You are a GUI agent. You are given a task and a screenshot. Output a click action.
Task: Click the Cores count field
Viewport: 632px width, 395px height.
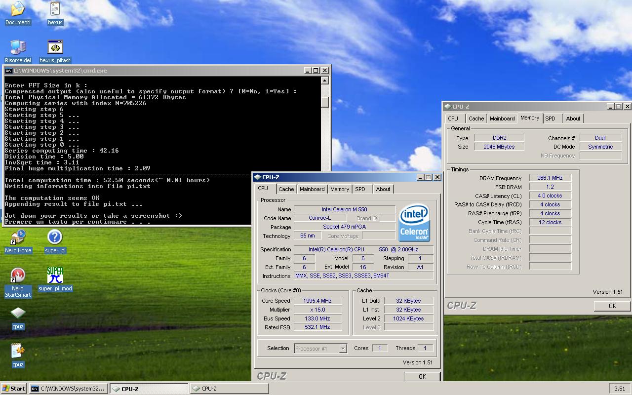click(380, 348)
